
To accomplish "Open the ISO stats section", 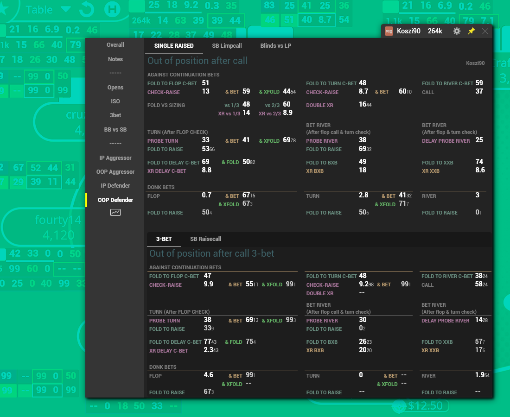I will (x=115, y=101).
